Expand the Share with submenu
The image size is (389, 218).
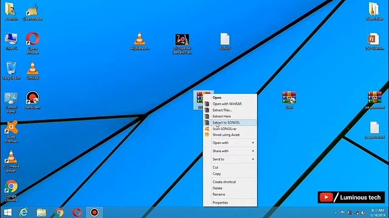pyautogui.click(x=230, y=151)
